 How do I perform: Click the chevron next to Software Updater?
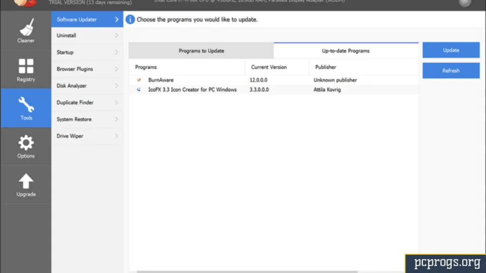click(x=117, y=20)
